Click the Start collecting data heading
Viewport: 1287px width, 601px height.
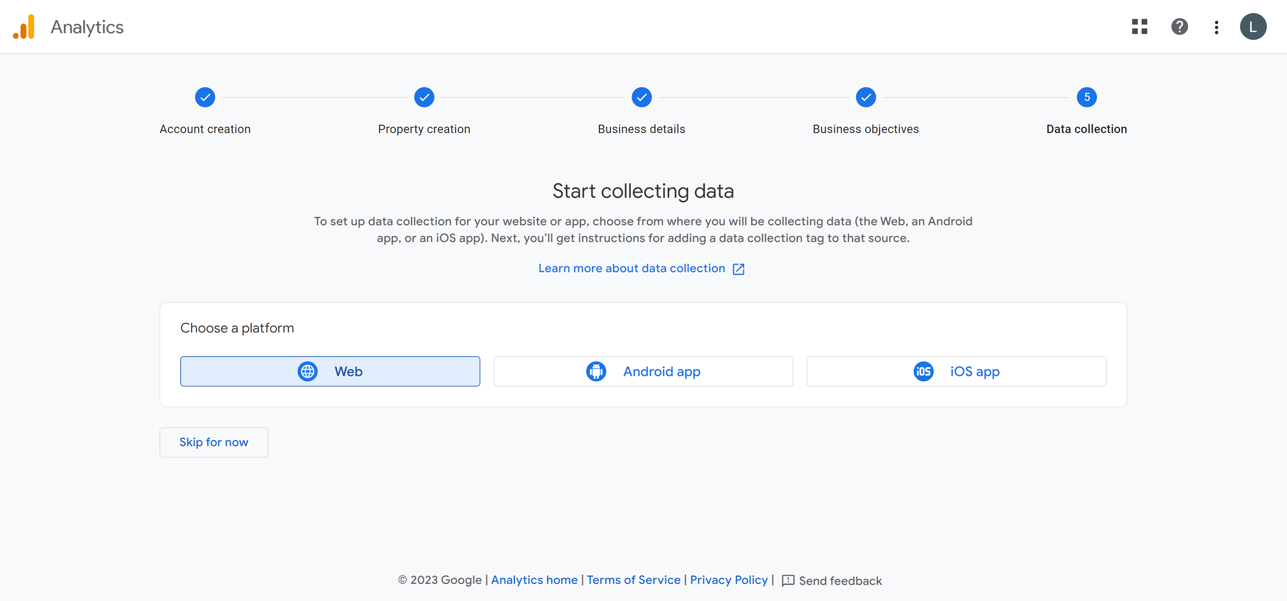click(x=643, y=191)
